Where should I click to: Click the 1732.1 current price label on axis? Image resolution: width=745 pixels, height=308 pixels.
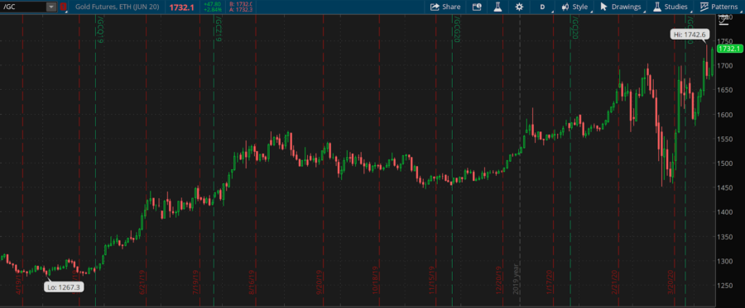coord(729,49)
